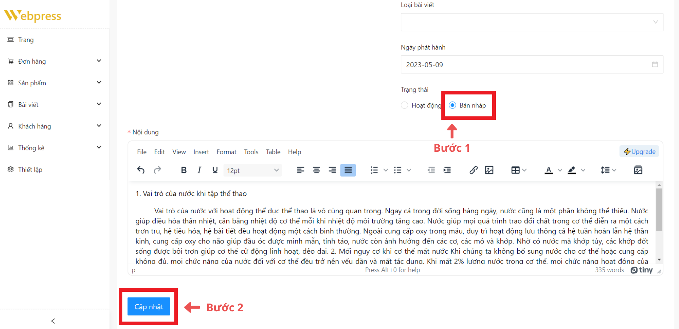Insert a link using the link icon
The height and width of the screenshot is (329, 679).
(x=474, y=170)
